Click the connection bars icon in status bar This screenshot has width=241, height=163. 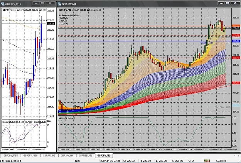(x=207, y=161)
